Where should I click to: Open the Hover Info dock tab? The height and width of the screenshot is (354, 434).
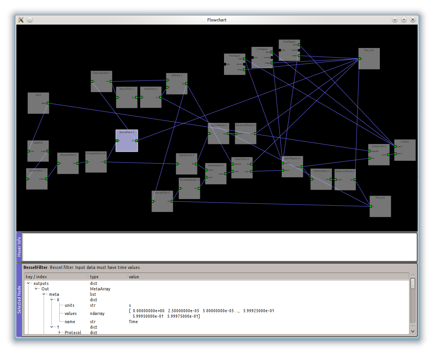click(19, 247)
